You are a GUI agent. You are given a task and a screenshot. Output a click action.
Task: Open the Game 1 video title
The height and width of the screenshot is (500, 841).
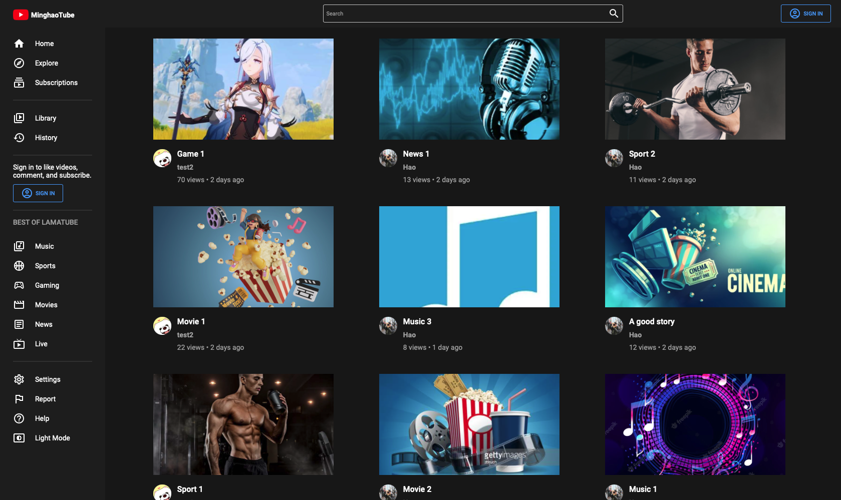[x=190, y=154]
